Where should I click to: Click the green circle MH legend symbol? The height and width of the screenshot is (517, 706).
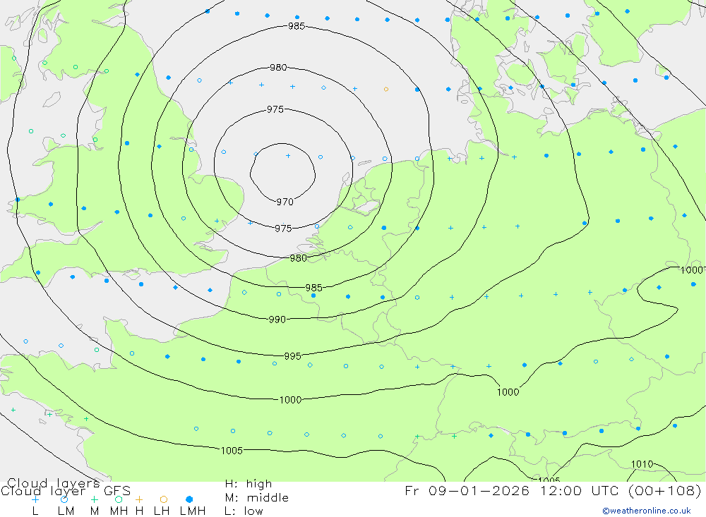[119, 499]
